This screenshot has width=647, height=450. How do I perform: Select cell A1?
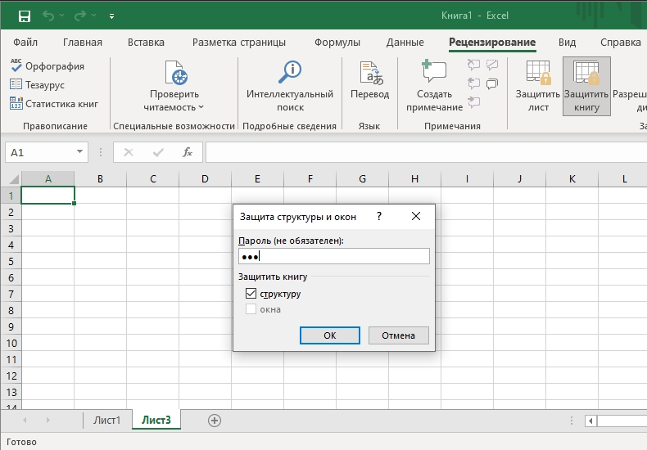48,196
